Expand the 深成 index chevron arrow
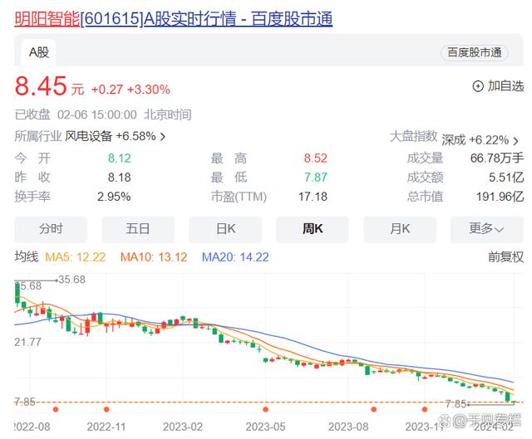 click(x=515, y=140)
